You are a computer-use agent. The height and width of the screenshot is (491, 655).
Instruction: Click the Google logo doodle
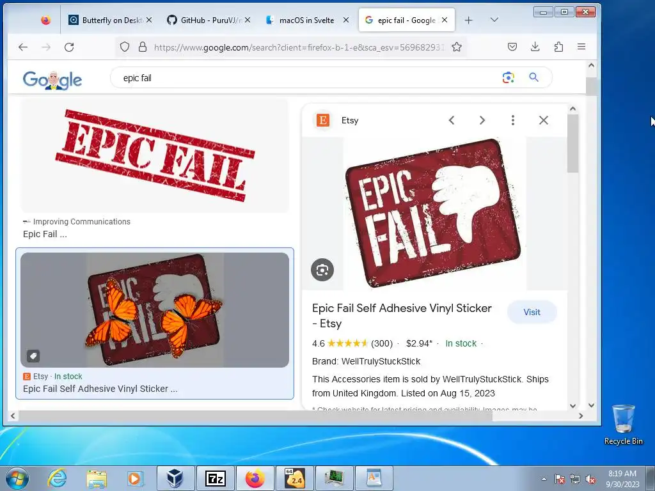pos(52,80)
